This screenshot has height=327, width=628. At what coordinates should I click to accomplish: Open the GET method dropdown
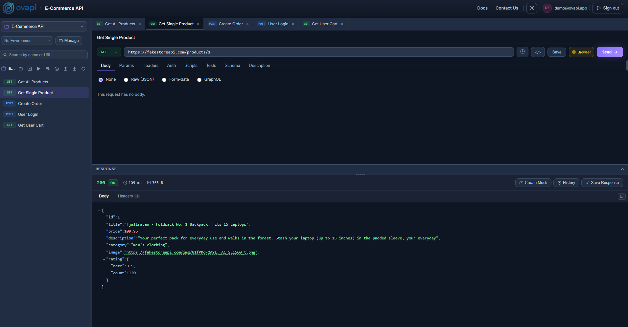coord(109,52)
